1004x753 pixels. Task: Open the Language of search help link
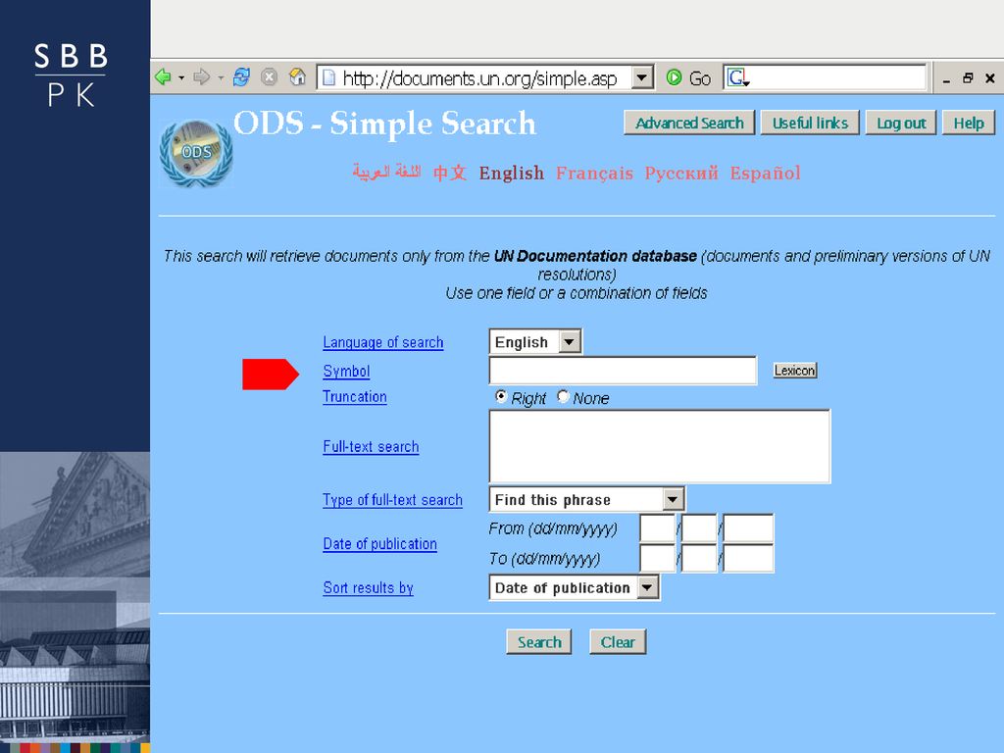383,342
